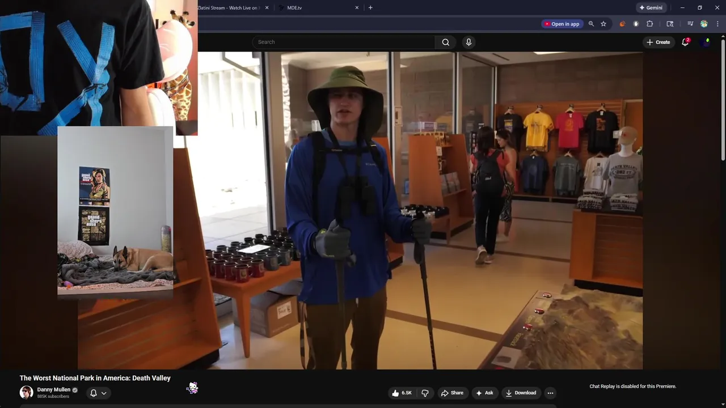Click the tab search icon in toolbar
Image resolution: width=726 pixels, height=408 pixels.
pyautogui.click(x=670, y=24)
